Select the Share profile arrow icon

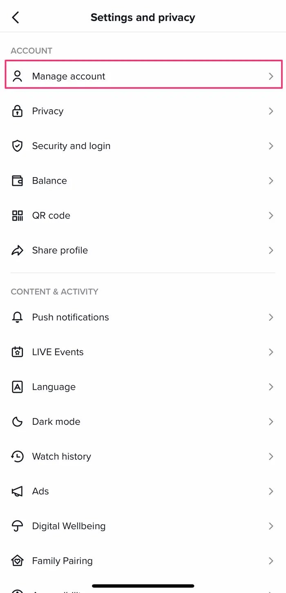[x=17, y=250]
